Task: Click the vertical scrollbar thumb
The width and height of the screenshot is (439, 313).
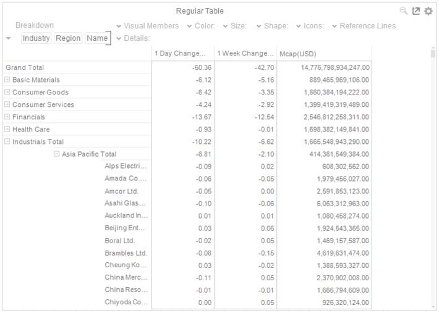Action: point(433,55)
